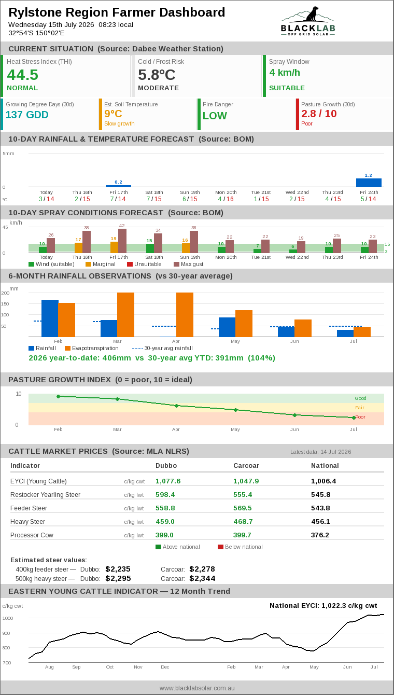Click the July pasture growth data point

point(354,418)
